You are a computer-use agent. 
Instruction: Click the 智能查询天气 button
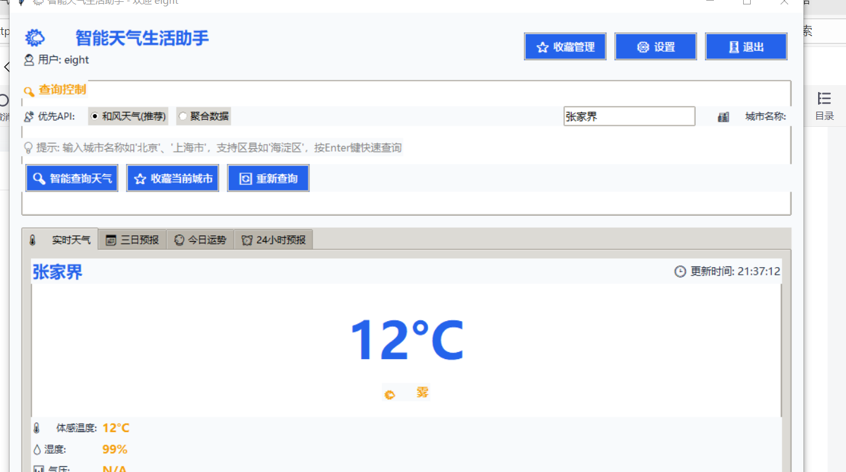tap(72, 178)
